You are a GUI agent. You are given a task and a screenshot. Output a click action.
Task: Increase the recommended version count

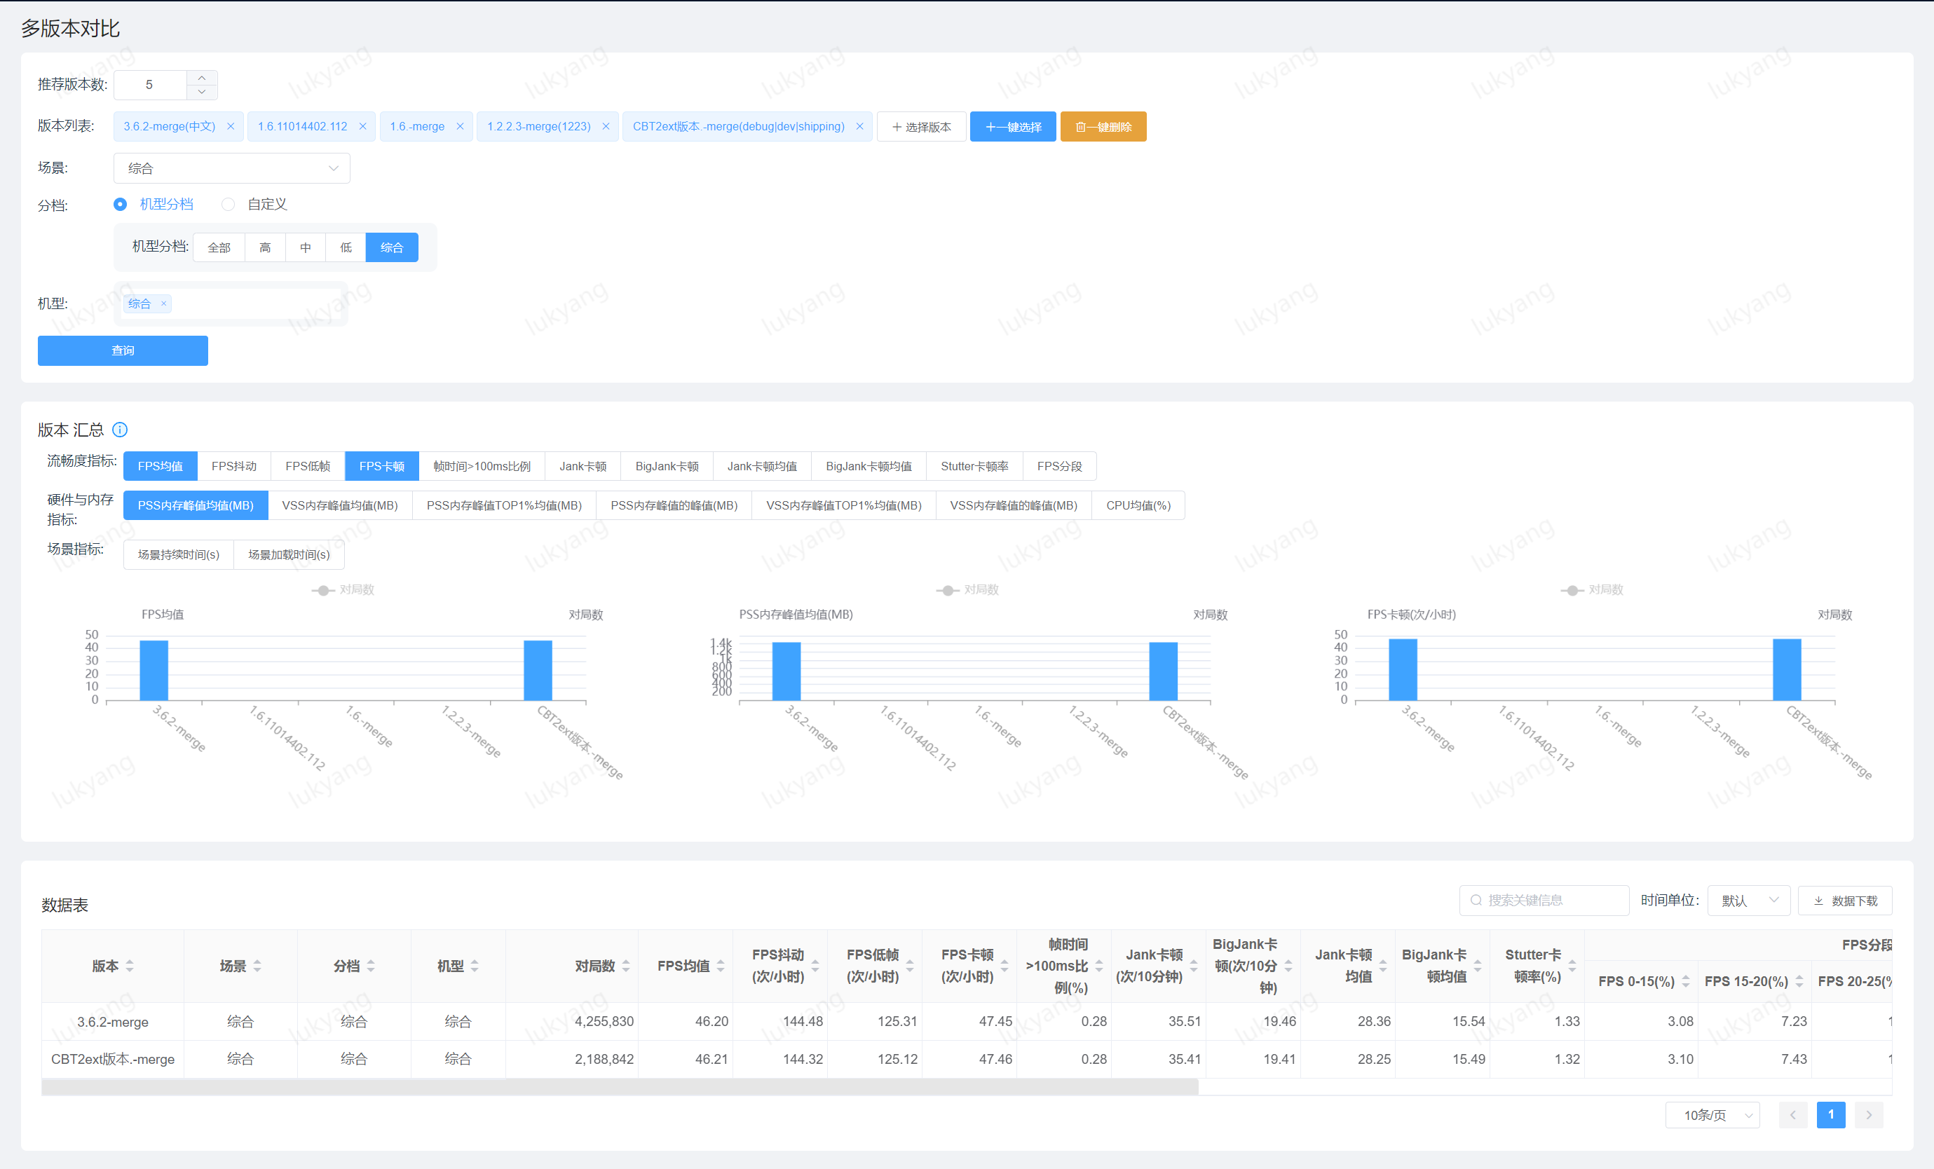tap(202, 78)
